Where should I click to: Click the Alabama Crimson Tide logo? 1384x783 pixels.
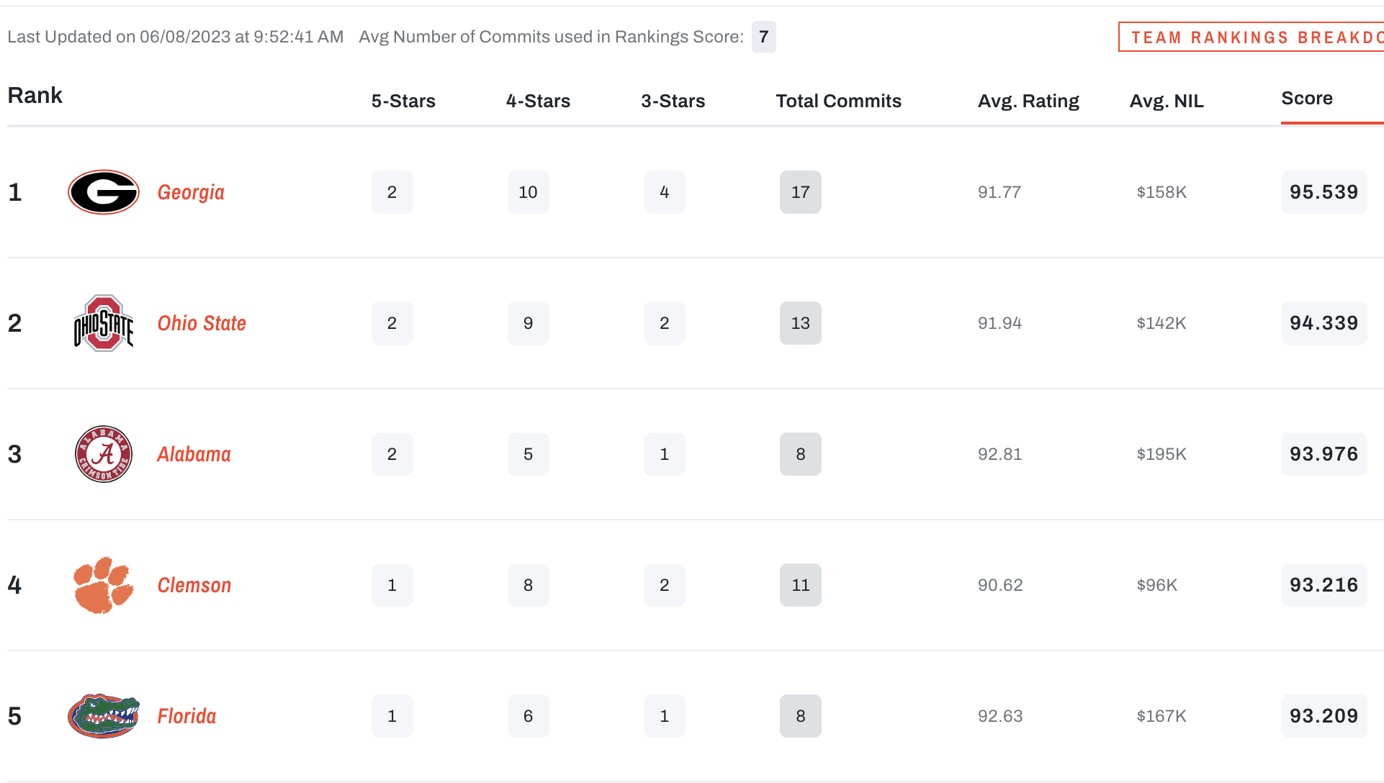coord(104,454)
